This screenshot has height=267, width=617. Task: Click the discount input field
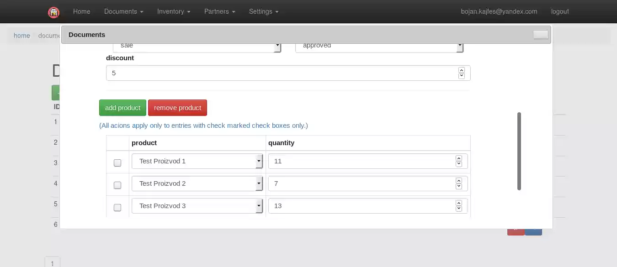[274, 73]
